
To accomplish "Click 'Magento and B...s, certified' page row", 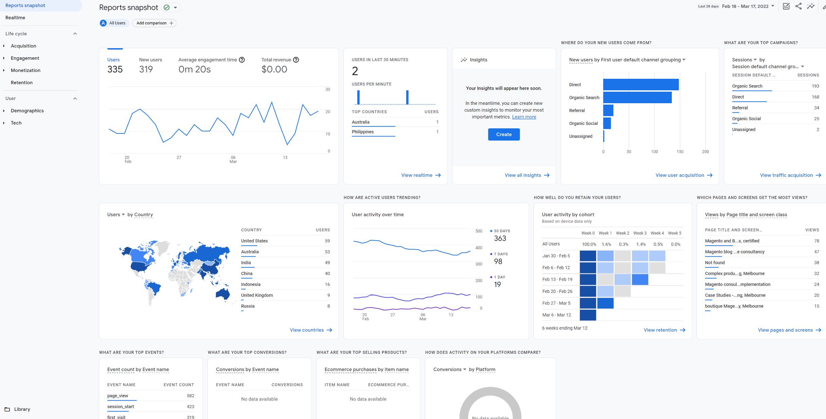I will click(762, 241).
